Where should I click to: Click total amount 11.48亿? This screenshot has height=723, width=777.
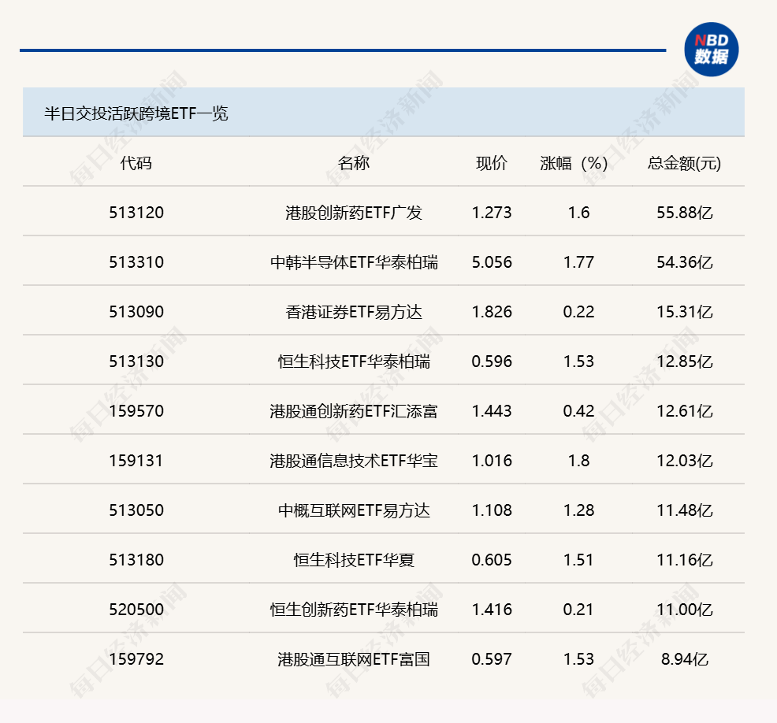[684, 510]
